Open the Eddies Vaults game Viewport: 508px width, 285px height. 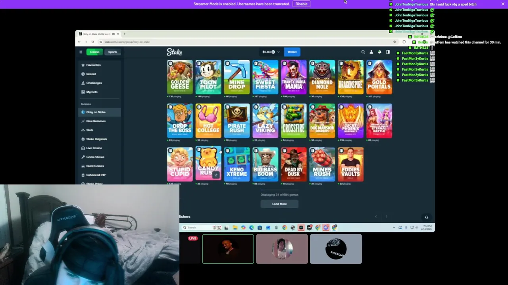[351, 164]
